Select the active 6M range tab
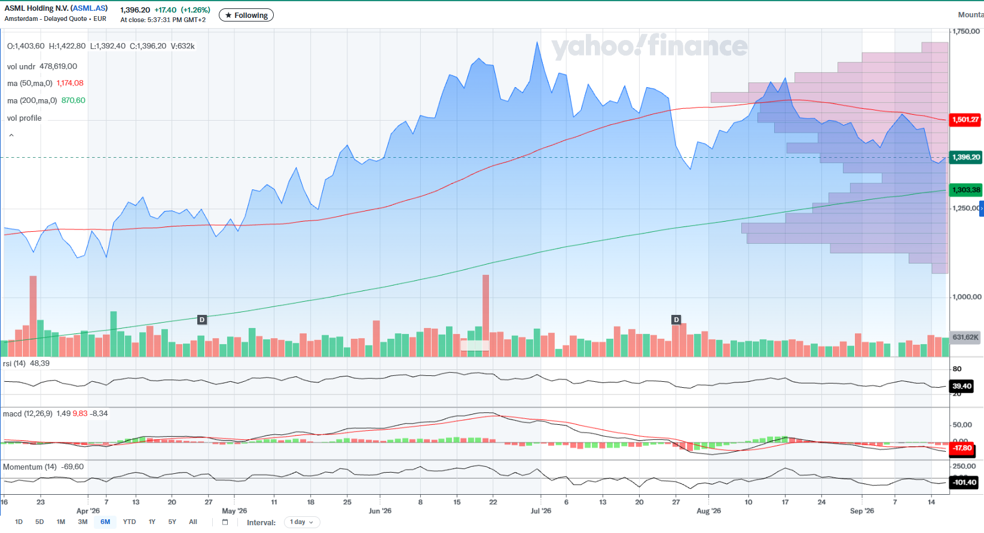Screen dimensions: 984x533 [x=105, y=522]
